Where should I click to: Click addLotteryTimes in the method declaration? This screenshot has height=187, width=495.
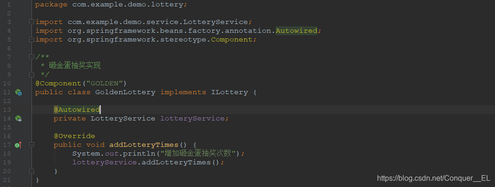(144, 145)
